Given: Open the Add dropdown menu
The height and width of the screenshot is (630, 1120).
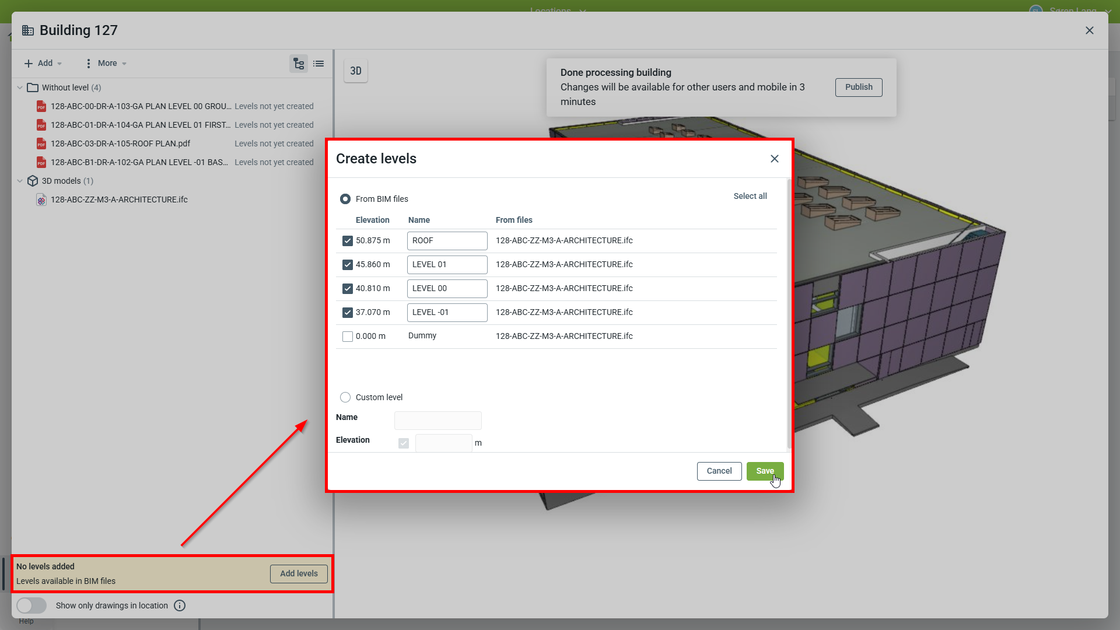Looking at the screenshot, I should tap(43, 63).
